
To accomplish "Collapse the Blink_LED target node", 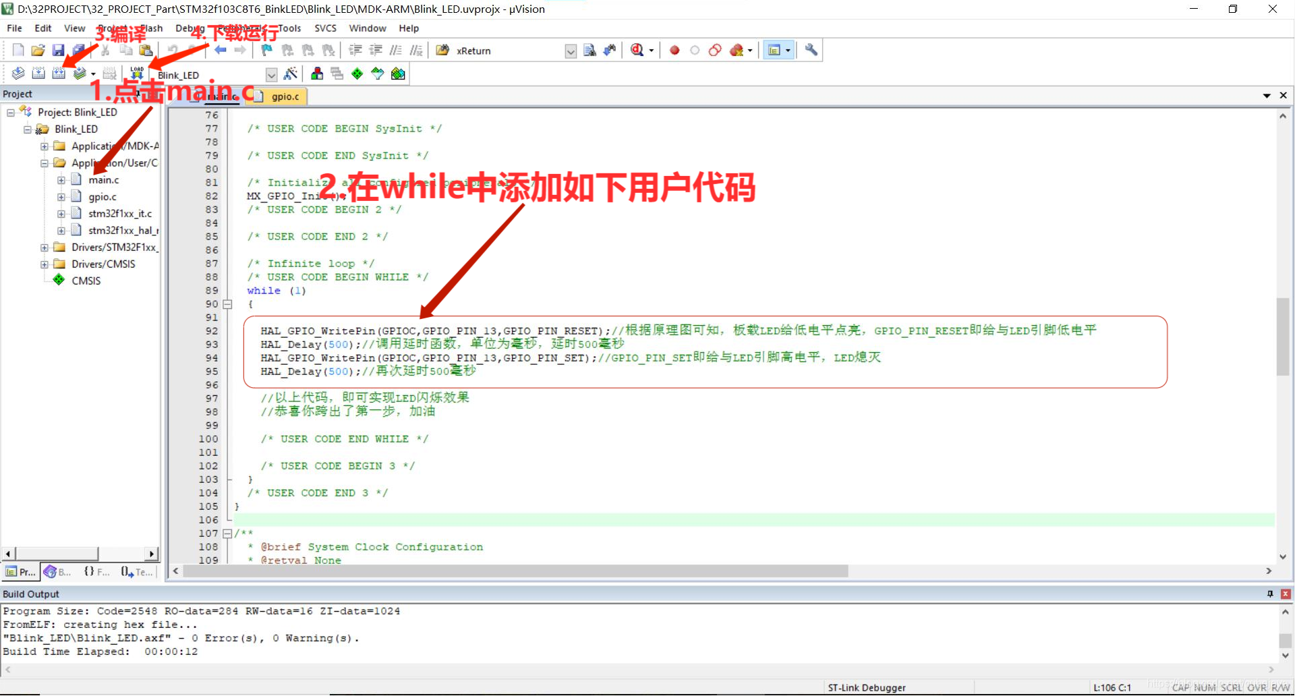I will point(28,129).
